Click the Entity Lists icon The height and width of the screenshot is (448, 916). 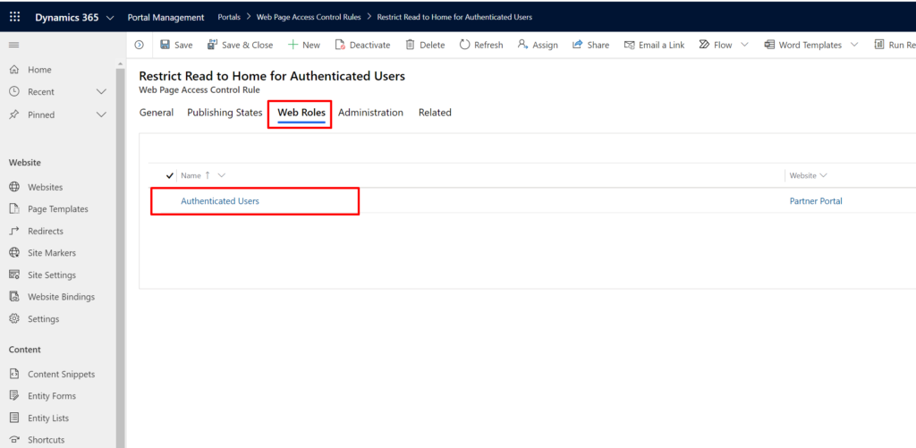point(14,418)
